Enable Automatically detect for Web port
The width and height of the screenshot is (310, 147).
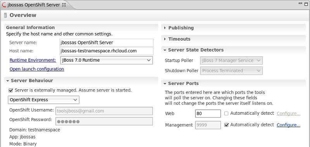coord(226,113)
